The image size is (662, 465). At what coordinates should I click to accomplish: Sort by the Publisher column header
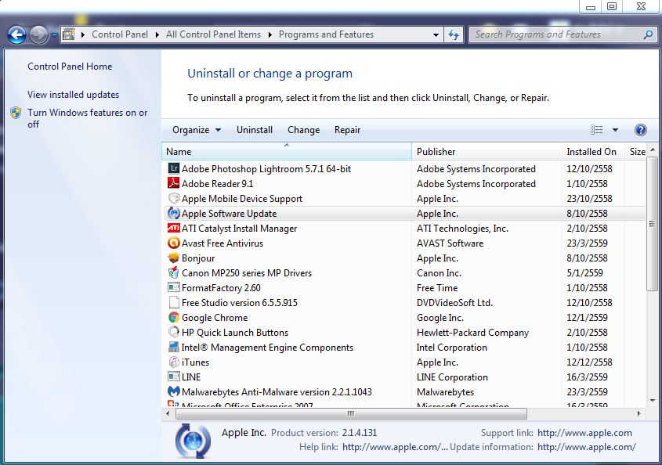487,152
